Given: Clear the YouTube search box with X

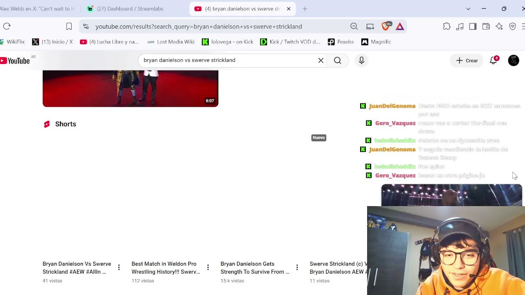Looking at the screenshot, I should [x=321, y=61].
